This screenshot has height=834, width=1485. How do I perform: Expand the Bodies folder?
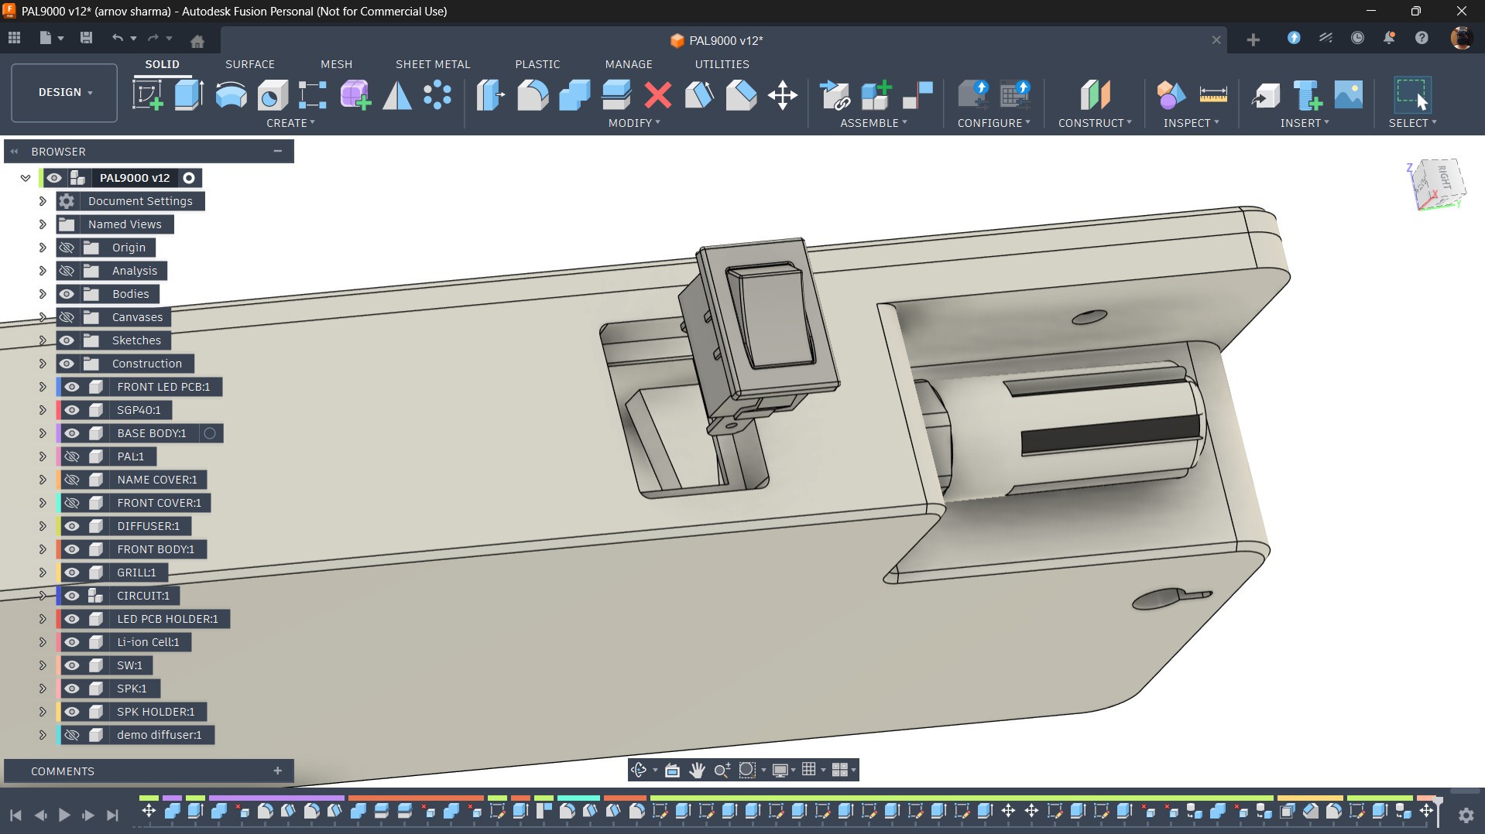pos(43,294)
